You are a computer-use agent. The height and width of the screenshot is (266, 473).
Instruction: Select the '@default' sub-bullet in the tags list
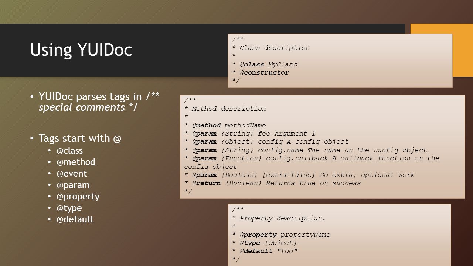pos(75,219)
